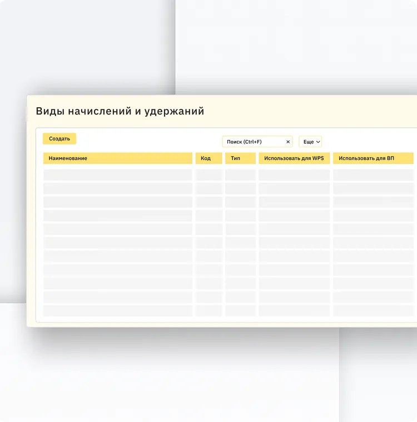Image resolution: width=417 pixels, height=422 pixels.
Task: Click the Использовать для WPS column header
Action: (x=294, y=158)
